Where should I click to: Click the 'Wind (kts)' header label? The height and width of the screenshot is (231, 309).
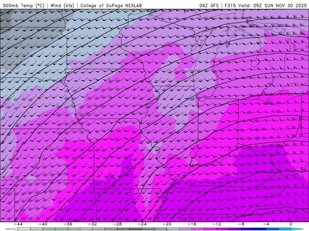point(62,5)
